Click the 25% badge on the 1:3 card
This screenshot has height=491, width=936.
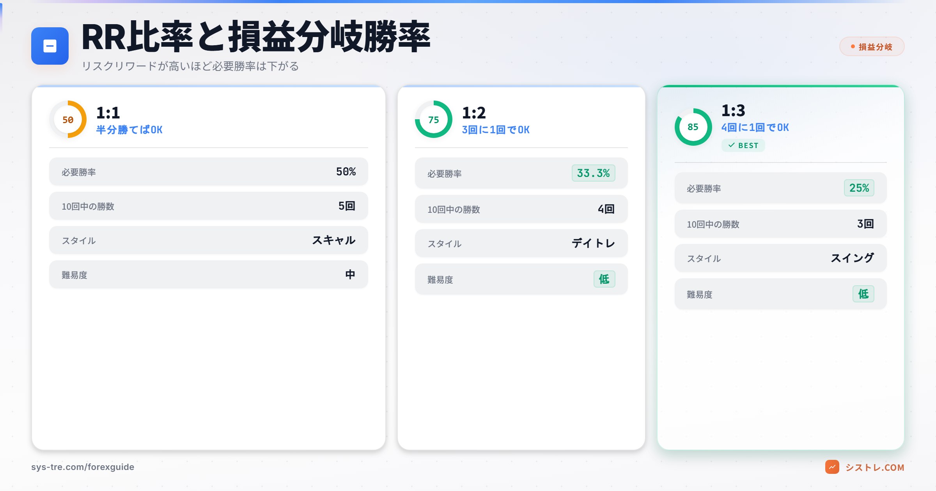click(x=859, y=188)
